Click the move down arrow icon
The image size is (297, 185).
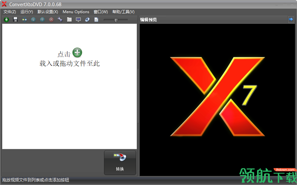[x=33, y=19]
